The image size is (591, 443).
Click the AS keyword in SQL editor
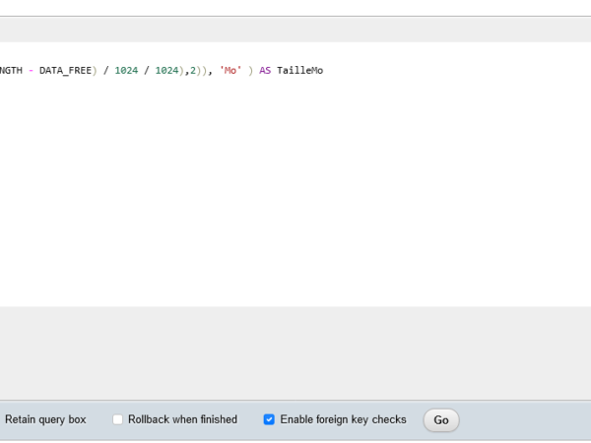tap(265, 71)
